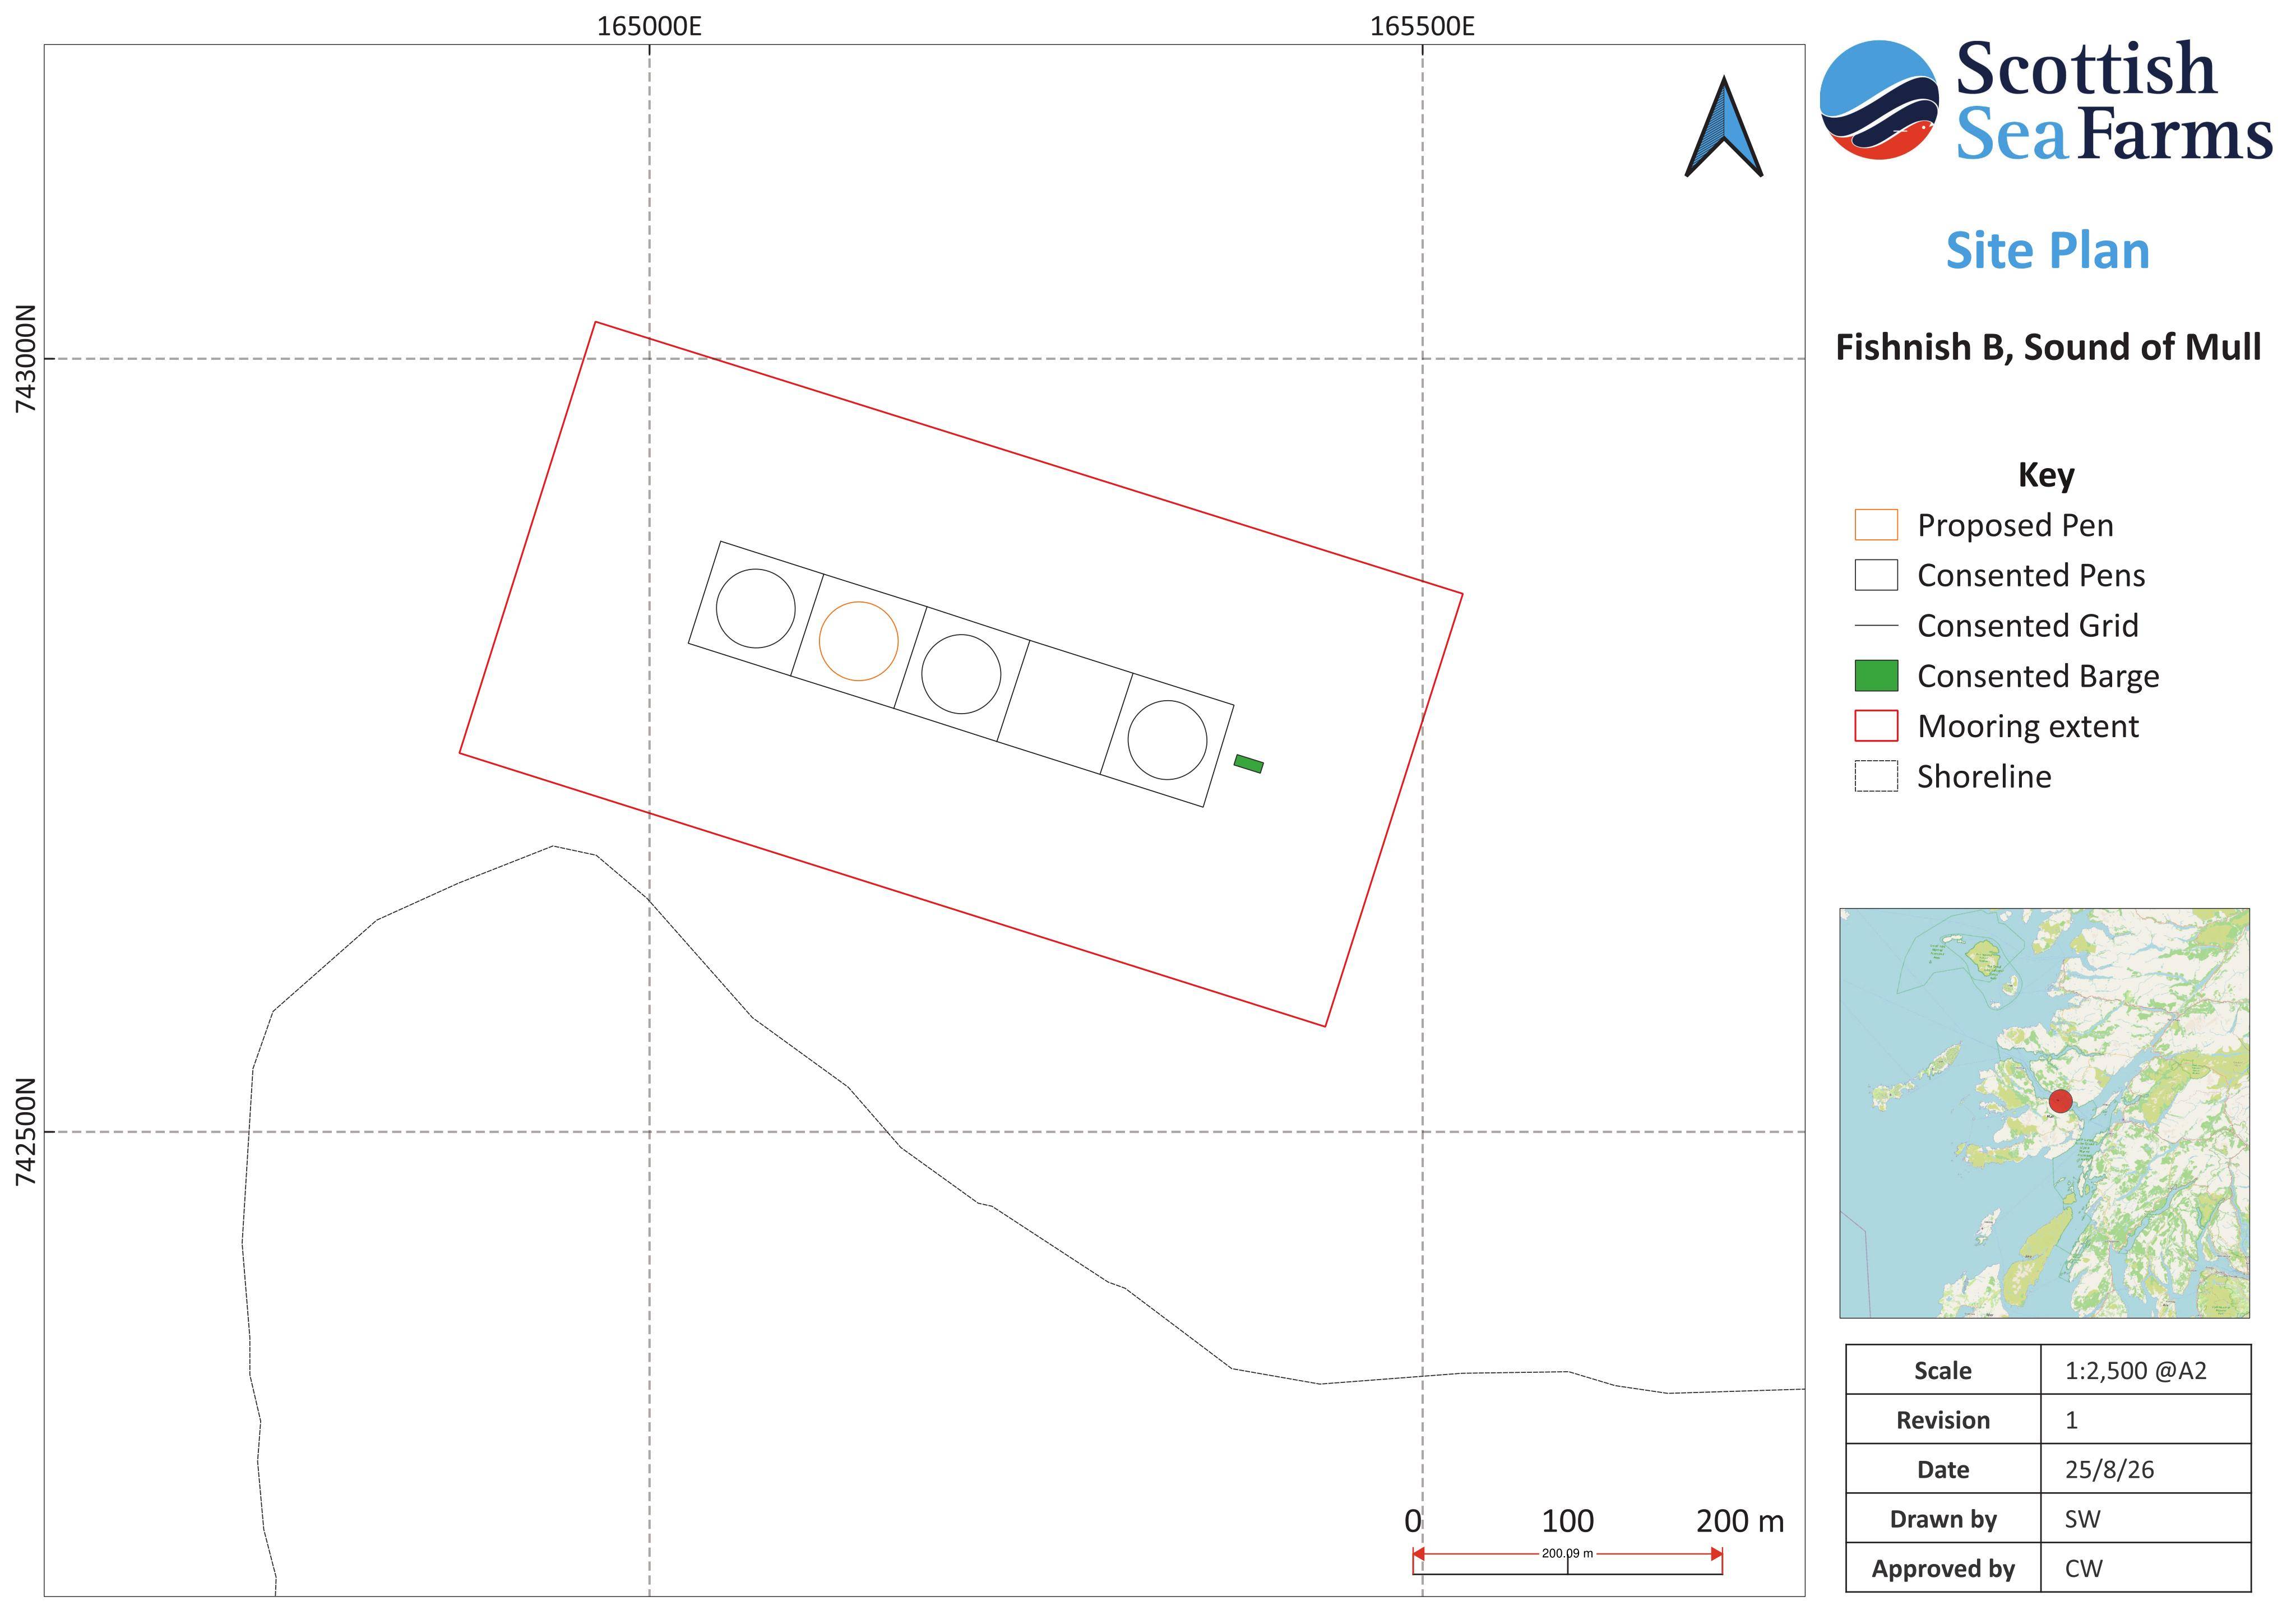Click the 'SW' drawn by value
This screenshot has width=2296, height=1624.
coord(2082,1519)
